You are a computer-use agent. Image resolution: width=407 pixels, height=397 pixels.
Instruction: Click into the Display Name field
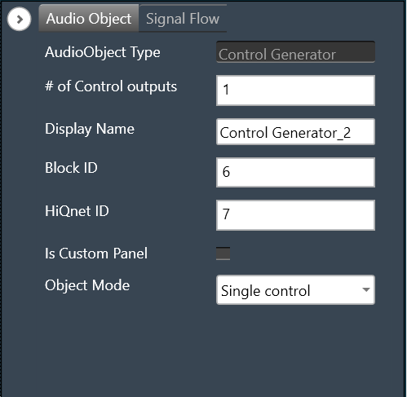click(x=295, y=132)
